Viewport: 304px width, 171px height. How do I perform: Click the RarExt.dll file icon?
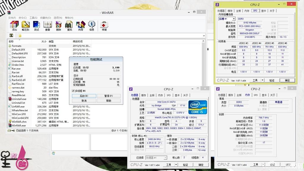pos(10,76)
